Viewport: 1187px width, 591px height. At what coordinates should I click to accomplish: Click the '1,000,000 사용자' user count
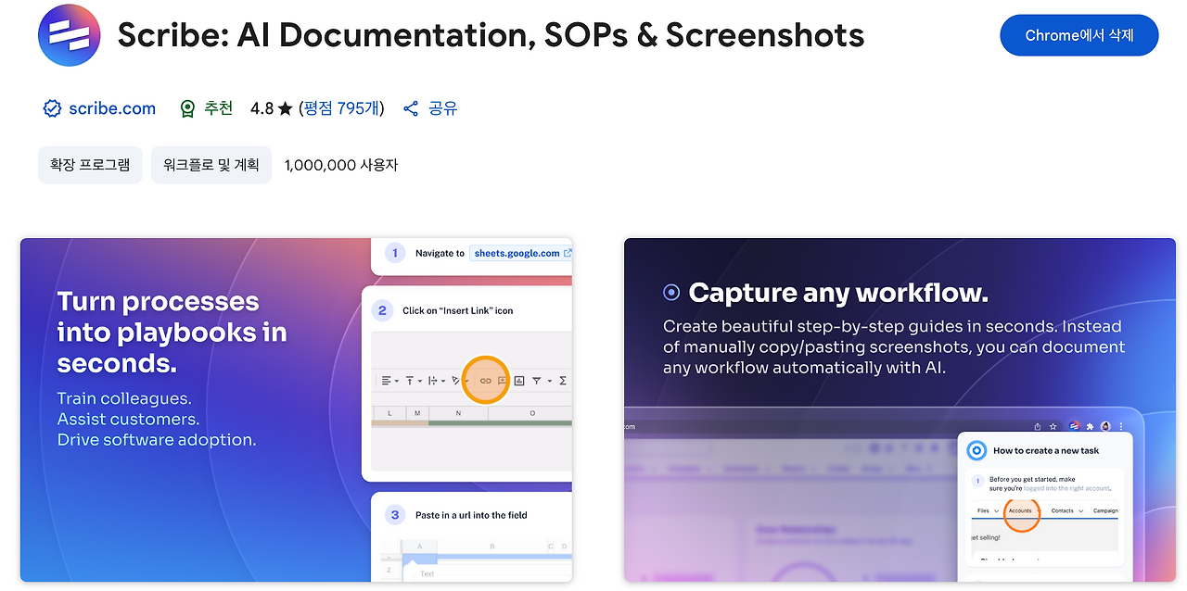[341, 165]
